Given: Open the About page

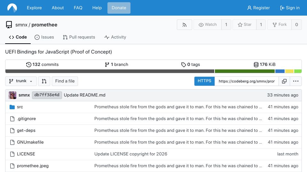Looking at the screenshot, I should (x=58, y=8).
